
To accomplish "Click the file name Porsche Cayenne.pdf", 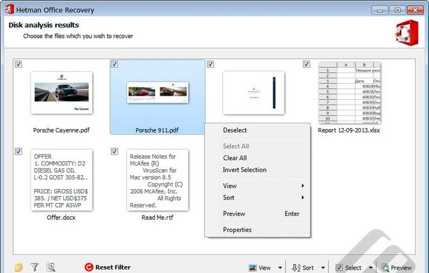I will coord(61,130).
